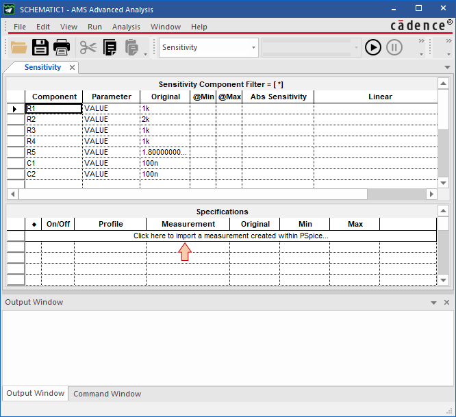Select the C1 component cell
The height and width of the screenshot is (417, 456).
click(53, 163)
